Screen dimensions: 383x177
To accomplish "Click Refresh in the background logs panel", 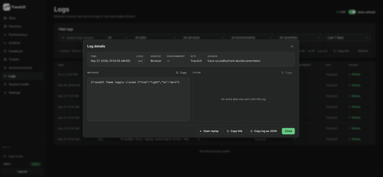I will 363,51.
